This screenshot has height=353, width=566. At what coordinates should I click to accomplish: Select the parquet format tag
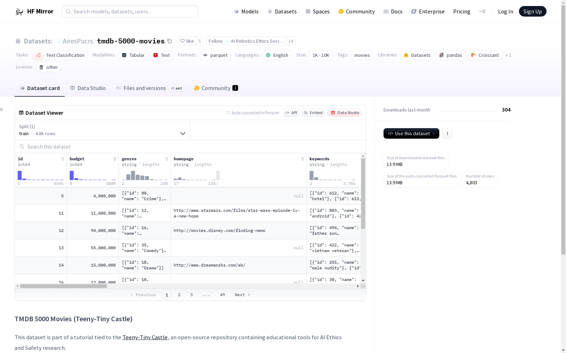coord(215,55)
